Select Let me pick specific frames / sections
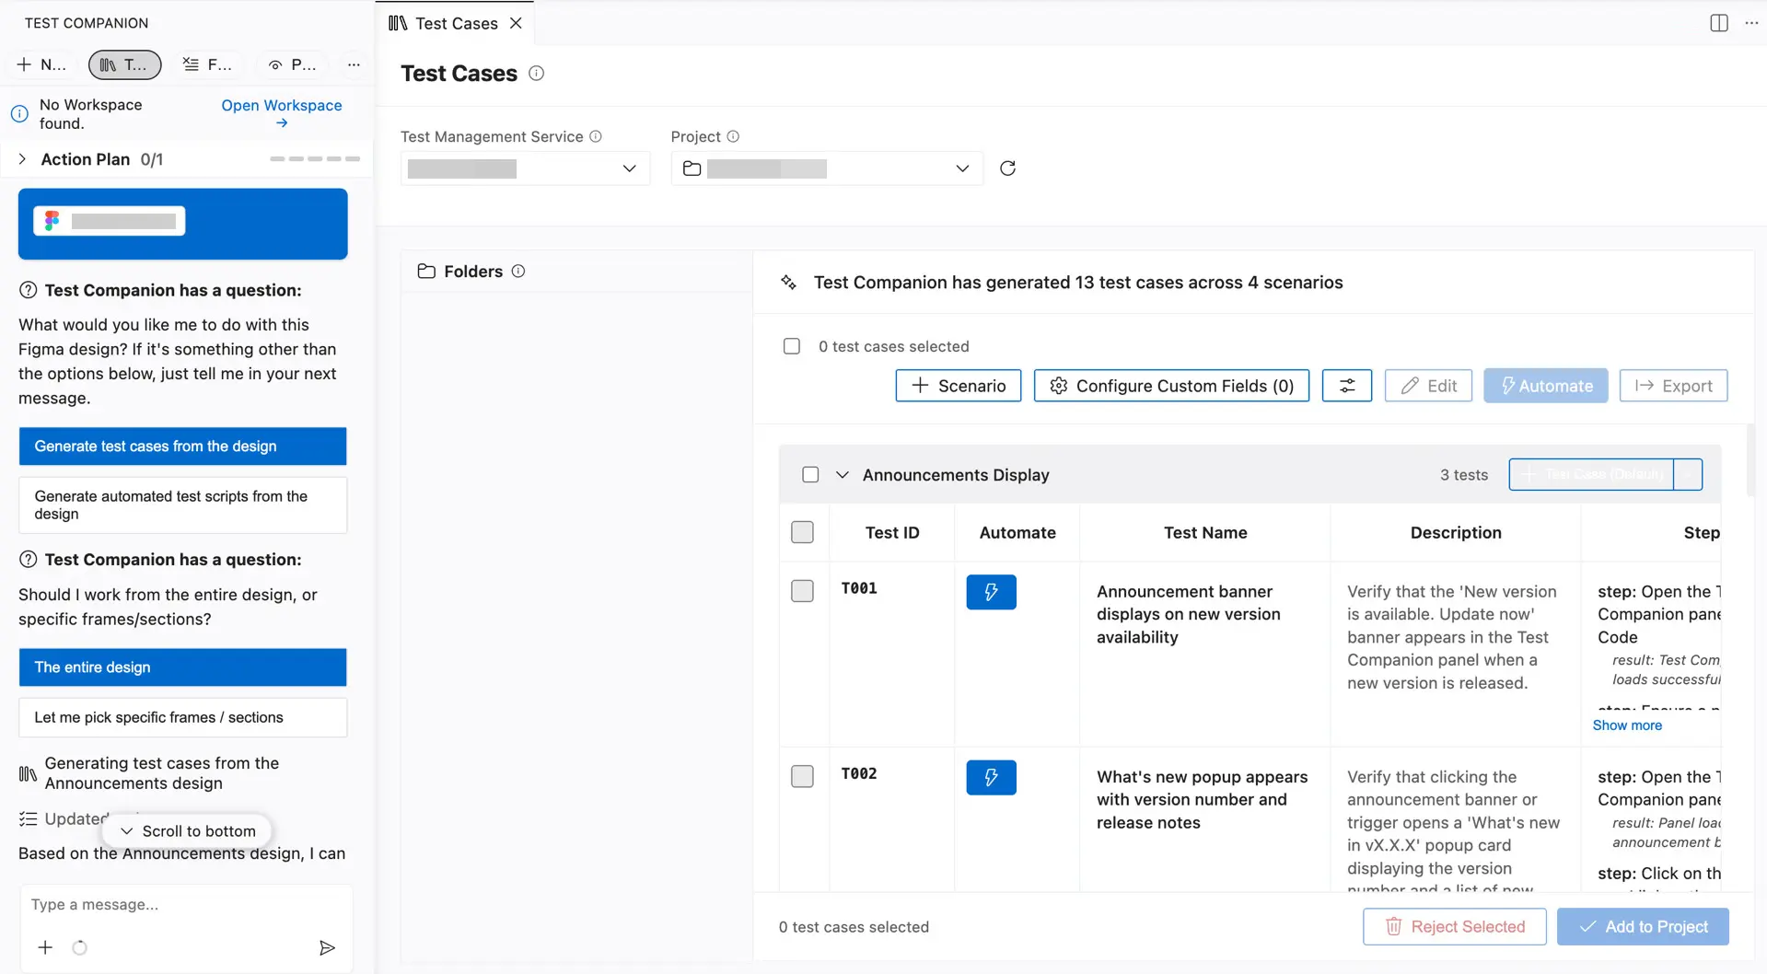This screenshot has width=1767, height=974. pos(183,718)
